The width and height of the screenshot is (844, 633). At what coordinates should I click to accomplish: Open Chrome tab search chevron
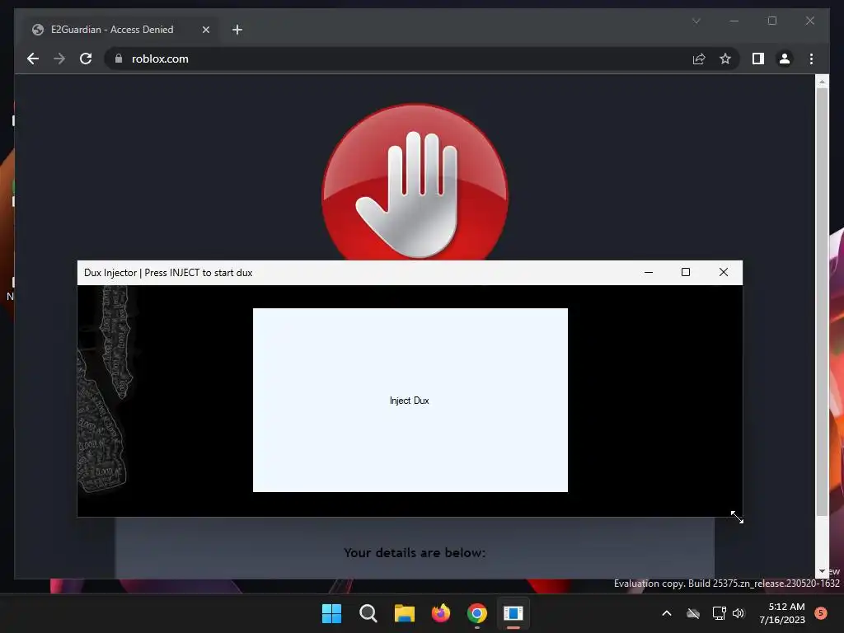pos(696,21)
